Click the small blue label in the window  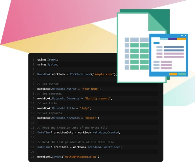pos(156,43)
